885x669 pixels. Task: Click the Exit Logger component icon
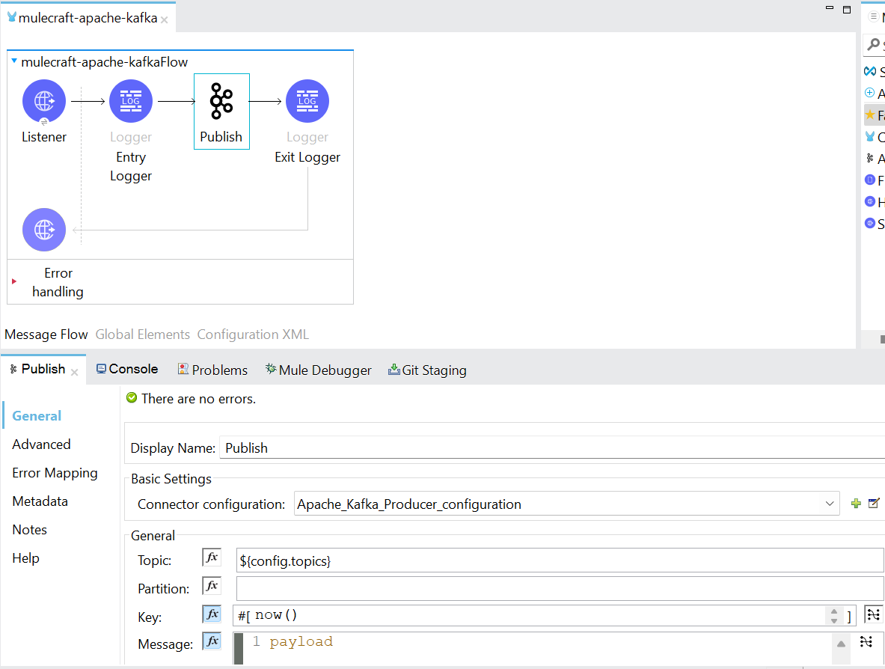(x=307, y=101)
